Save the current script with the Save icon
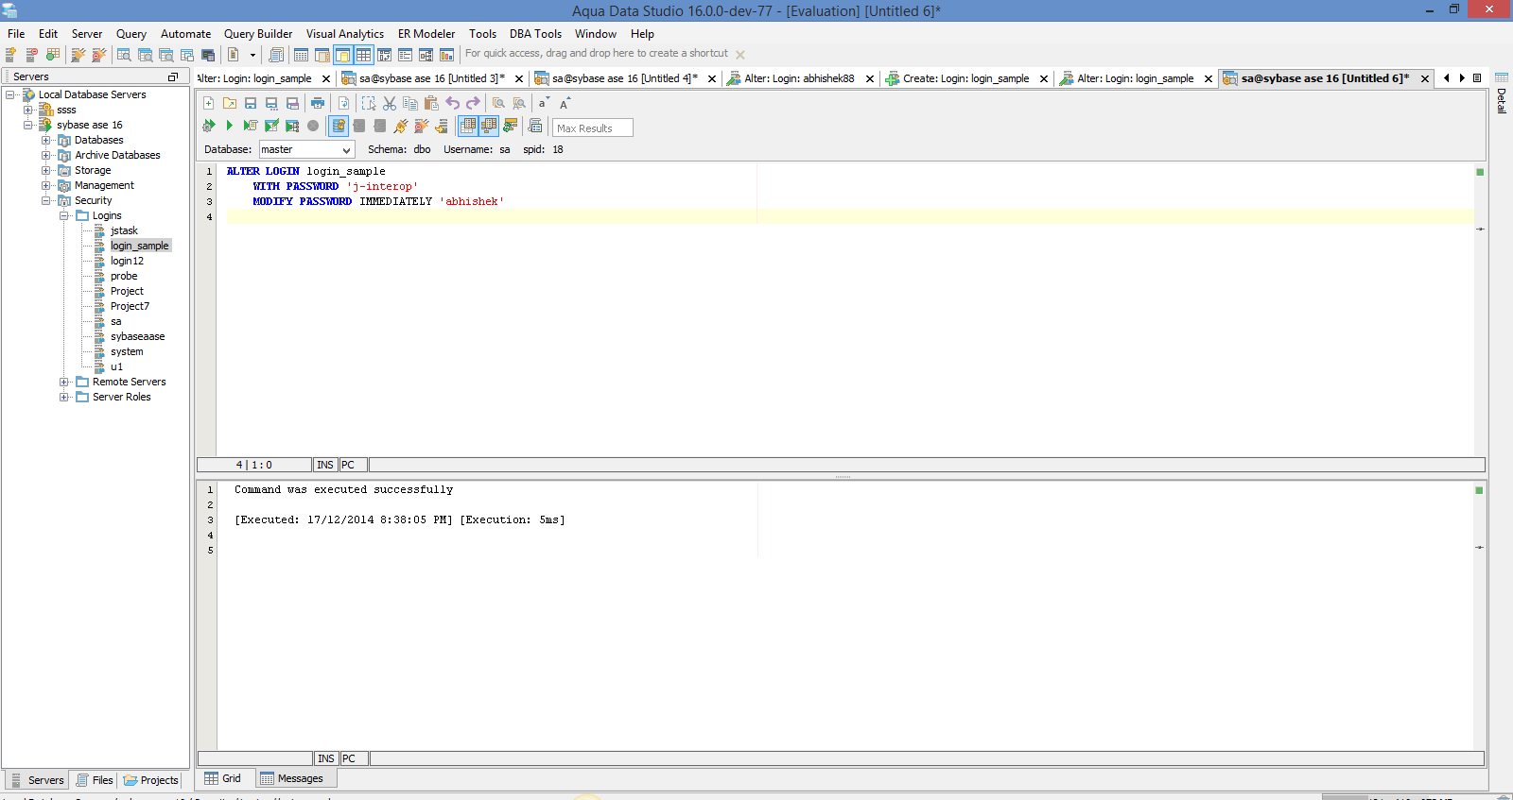The image size is (1513, 800). point(251,103)
